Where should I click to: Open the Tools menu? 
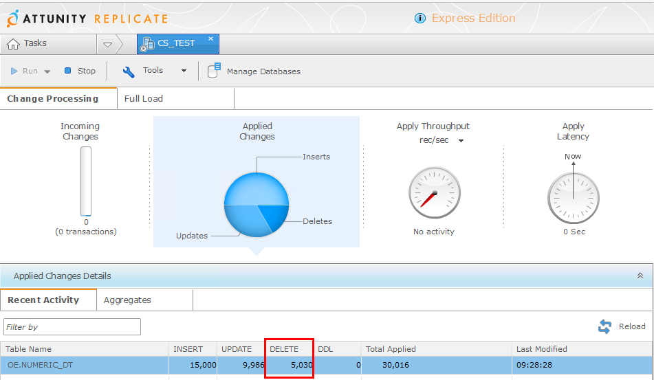pyautogui.click(x=153, y=70)
